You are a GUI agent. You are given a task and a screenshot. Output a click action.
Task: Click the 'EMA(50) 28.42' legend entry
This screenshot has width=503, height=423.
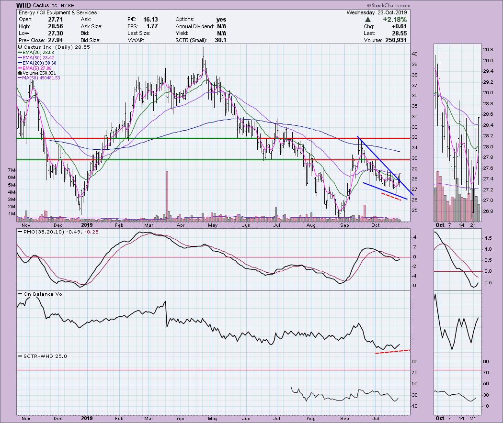tap(38, 58)
